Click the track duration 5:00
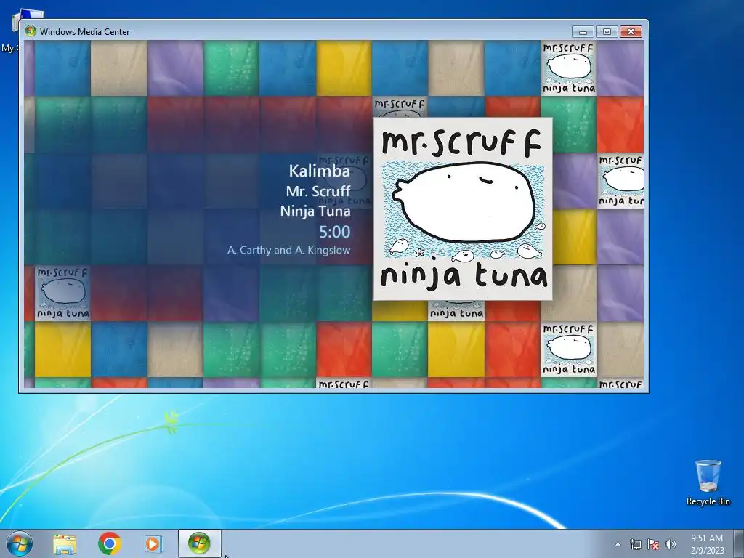Viewport: 744px width, 558px height. 334,232
